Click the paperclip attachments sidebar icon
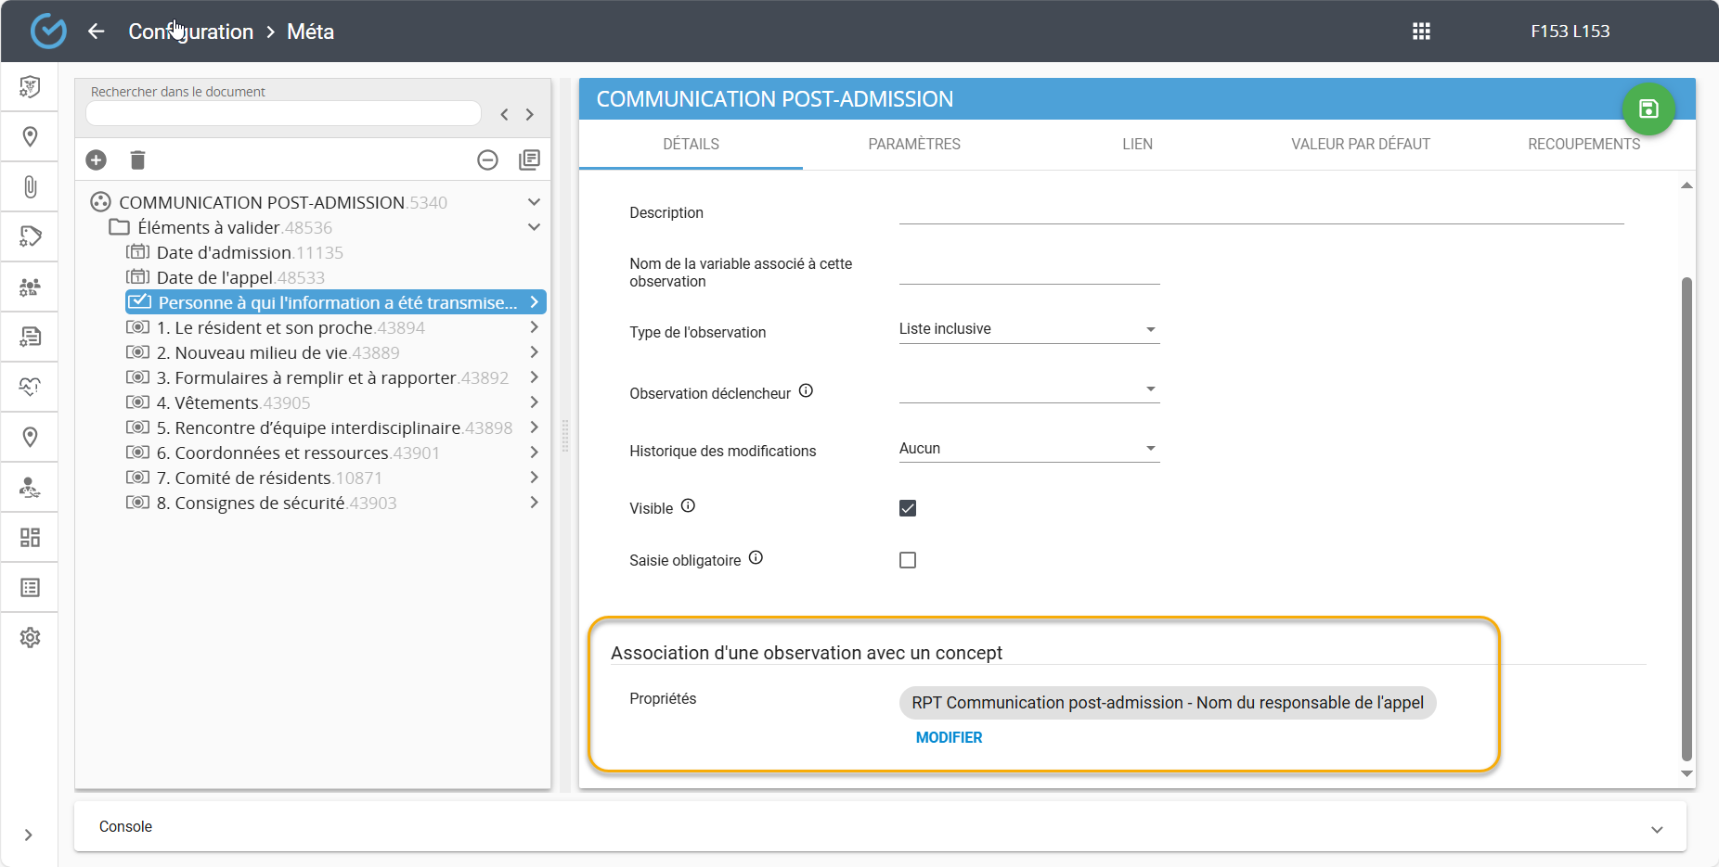Screen dimensions: 1719x867 [30, 187]
